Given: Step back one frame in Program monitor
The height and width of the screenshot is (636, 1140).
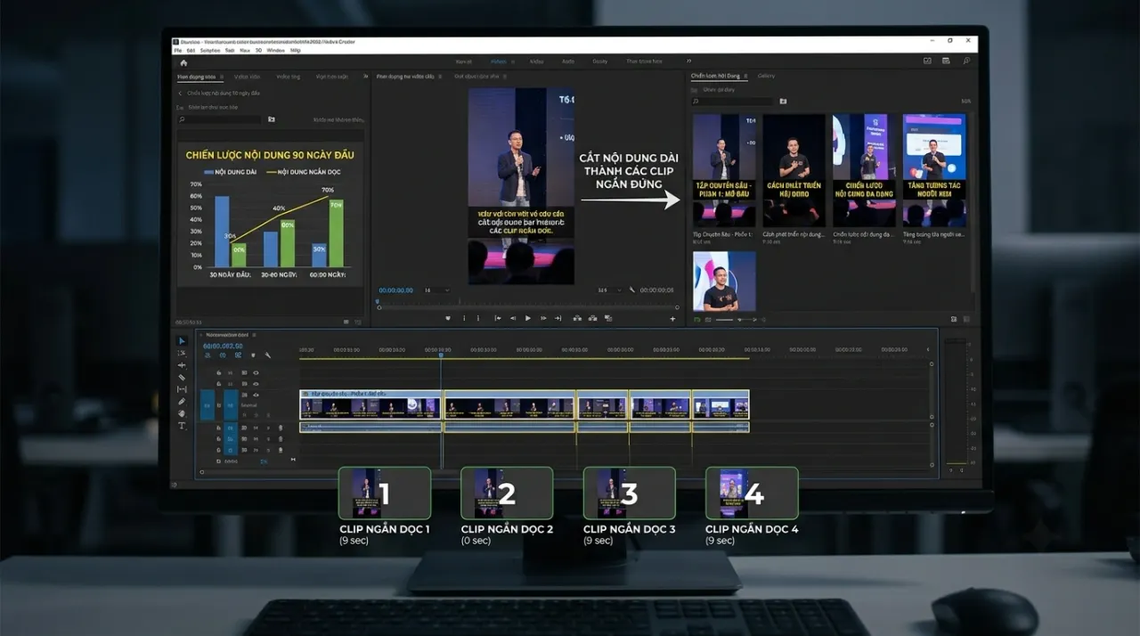Looking at the screenshot, I should (513, 318).
